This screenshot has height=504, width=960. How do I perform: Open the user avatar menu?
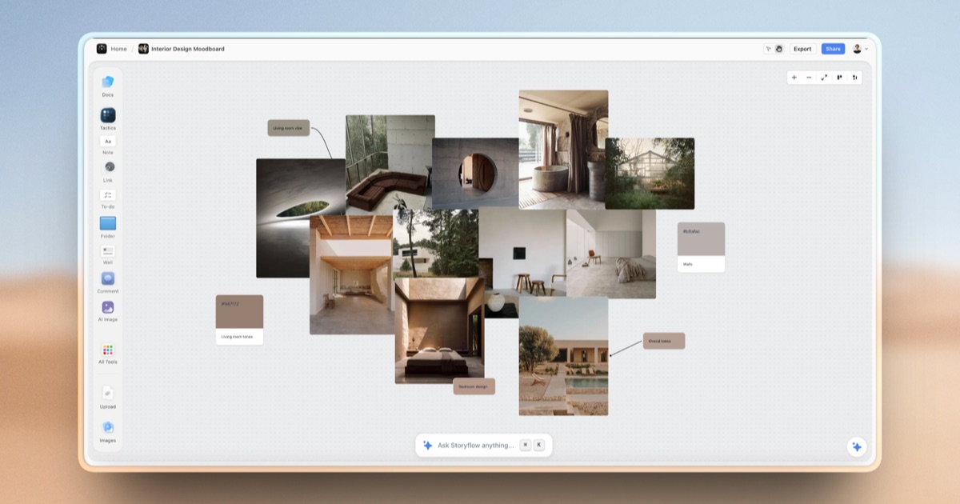(857, 49)
